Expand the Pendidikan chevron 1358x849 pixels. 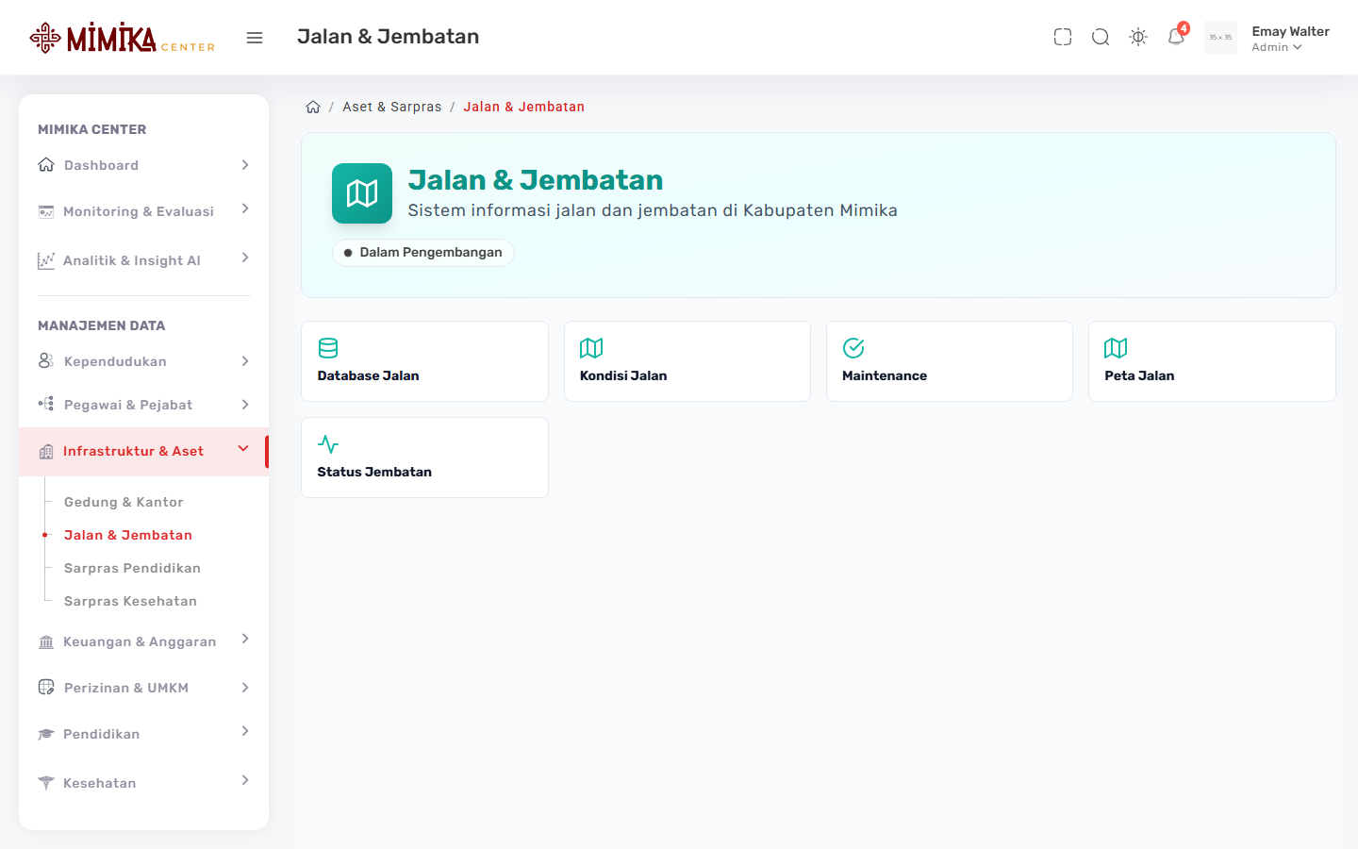[x=245, y=731]
